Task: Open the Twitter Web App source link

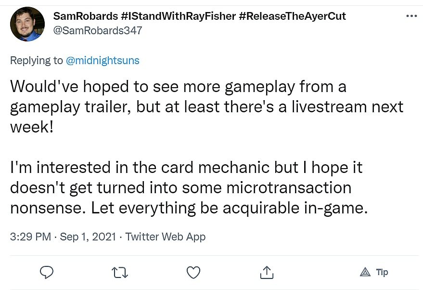Action: (x=165, y=237)
